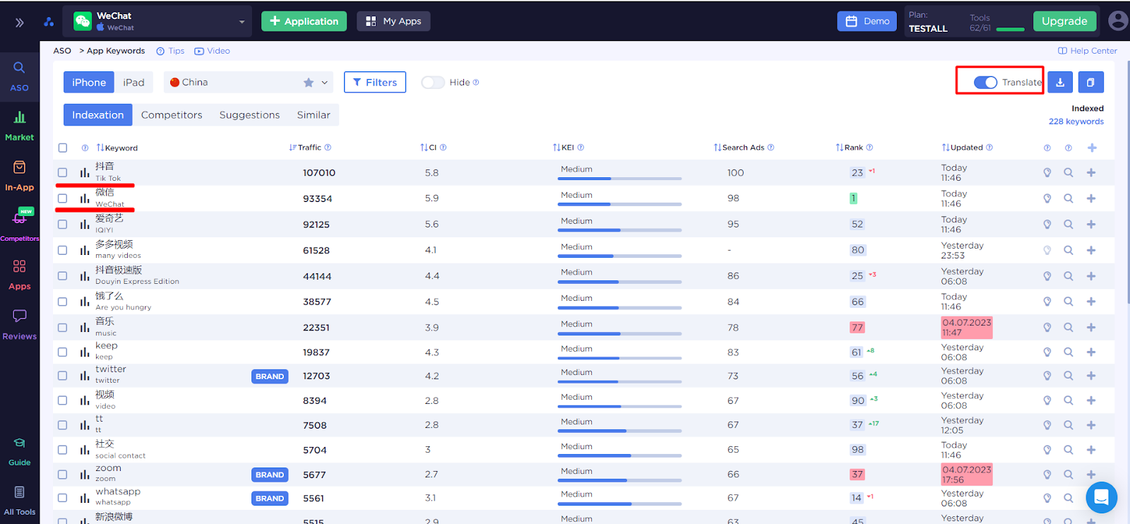Switch to Similar tab

tap(314, 115)
